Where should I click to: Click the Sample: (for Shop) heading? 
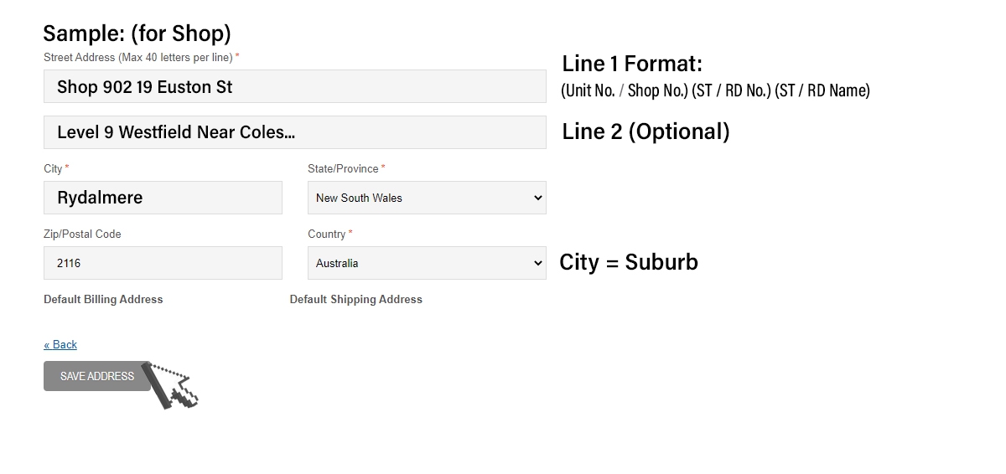(137, 33)
